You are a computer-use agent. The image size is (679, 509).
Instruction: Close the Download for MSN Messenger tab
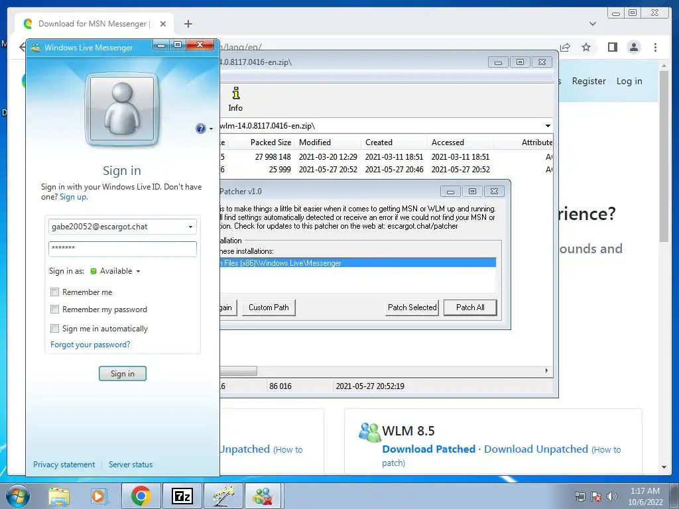pyautogui.click(x=163, y=24)
